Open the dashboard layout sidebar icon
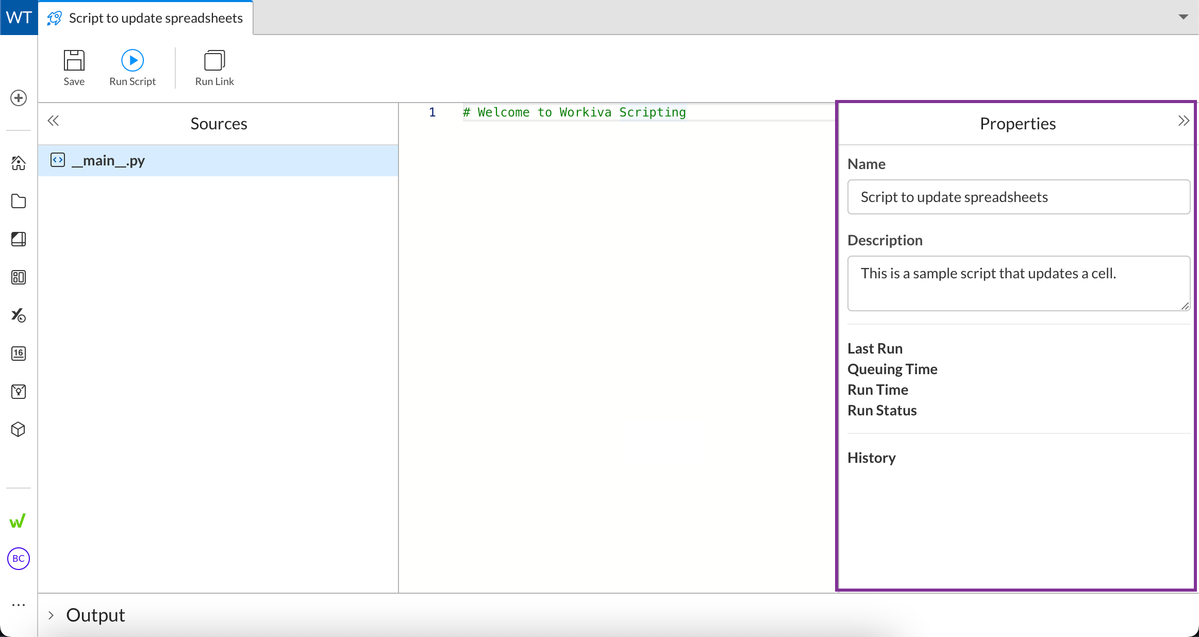The height and width of the screenshot is (637, 1199). coord(19,277)
